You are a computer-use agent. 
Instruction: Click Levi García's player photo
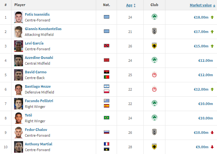pos(19,46)
